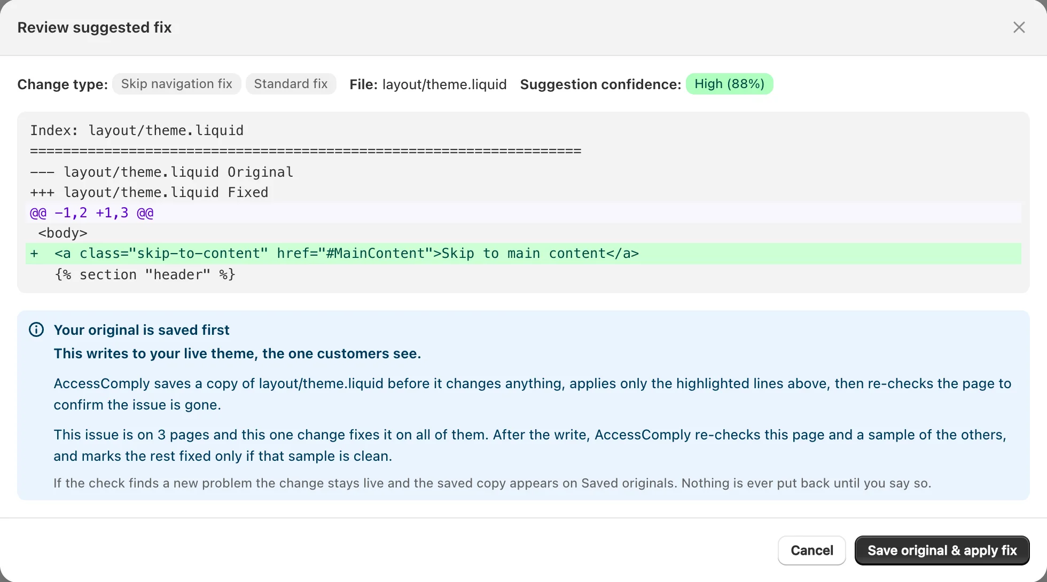
Task: Click the row of equals signs in the diff
Action: [306, 151]
